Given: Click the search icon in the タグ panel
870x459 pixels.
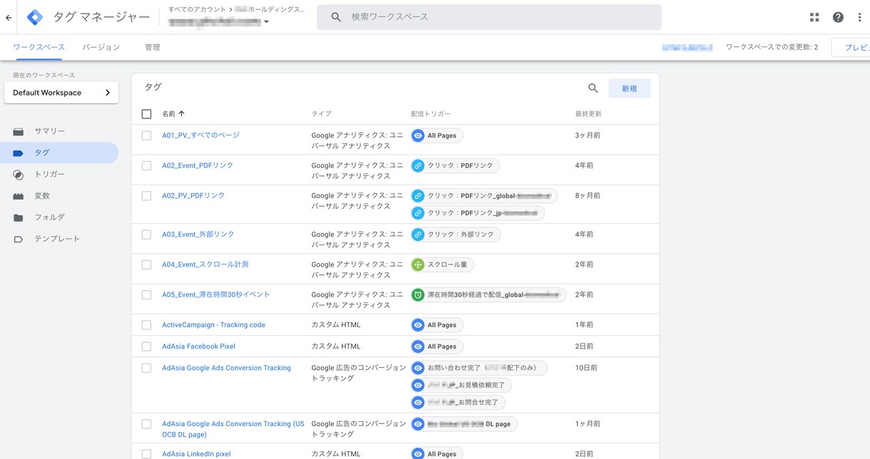Looking at the screenshot, I should [593, 88].
